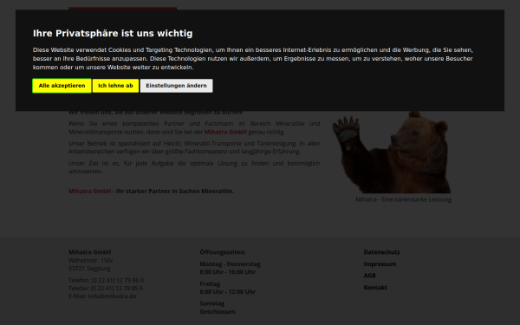Click the Telefax number line in footer

[106, 289]
